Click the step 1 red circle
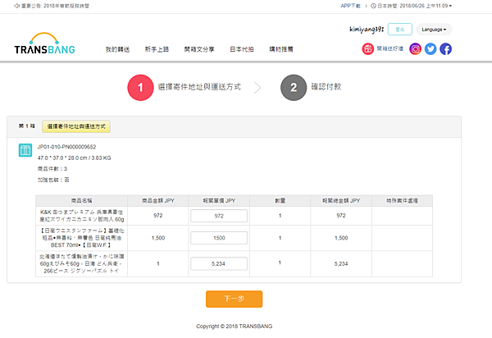 coord(140,87)
